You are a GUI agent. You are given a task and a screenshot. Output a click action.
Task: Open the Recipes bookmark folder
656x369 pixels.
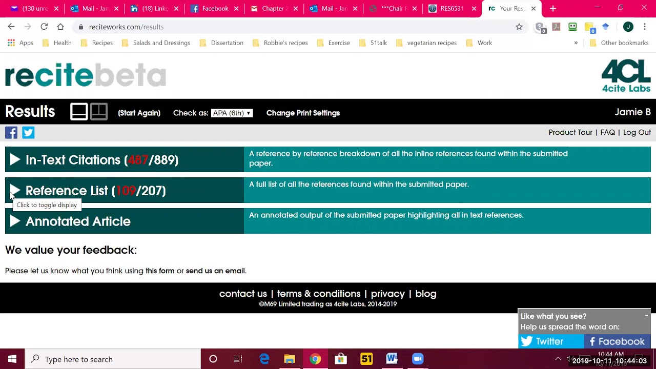click(96, 43)
